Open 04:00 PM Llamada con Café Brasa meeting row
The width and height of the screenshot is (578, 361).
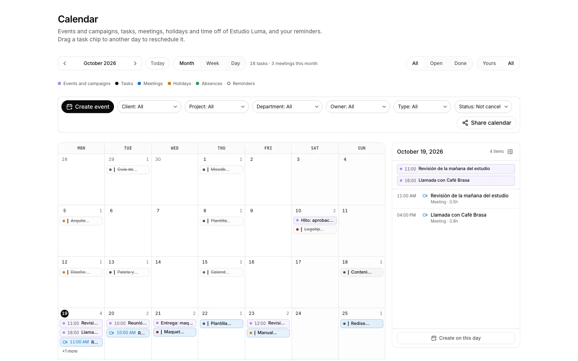456,218
